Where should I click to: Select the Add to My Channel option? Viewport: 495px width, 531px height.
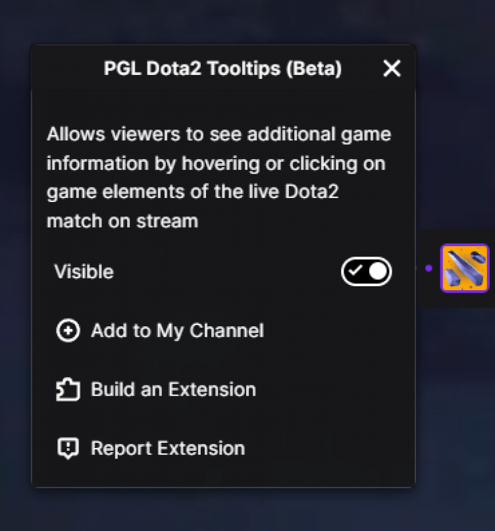click(x=177, y=330)
